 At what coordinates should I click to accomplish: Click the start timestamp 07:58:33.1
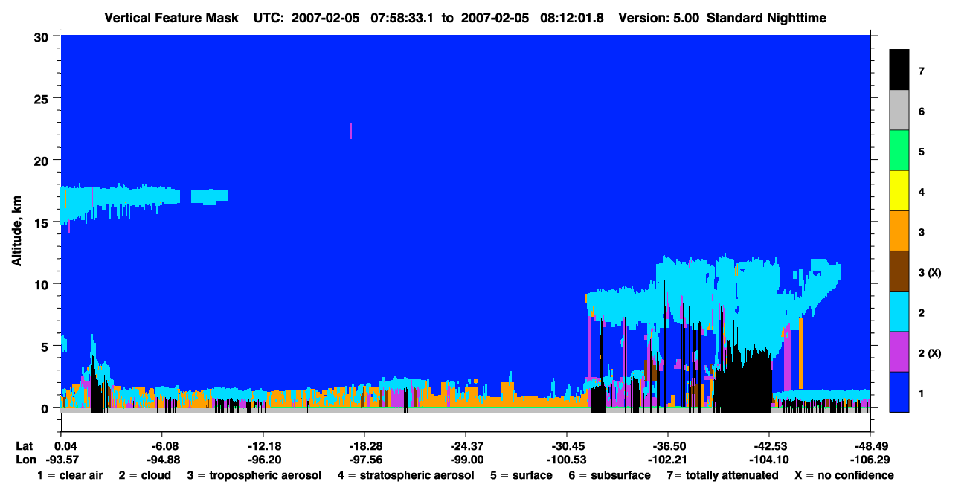(404, 18)
